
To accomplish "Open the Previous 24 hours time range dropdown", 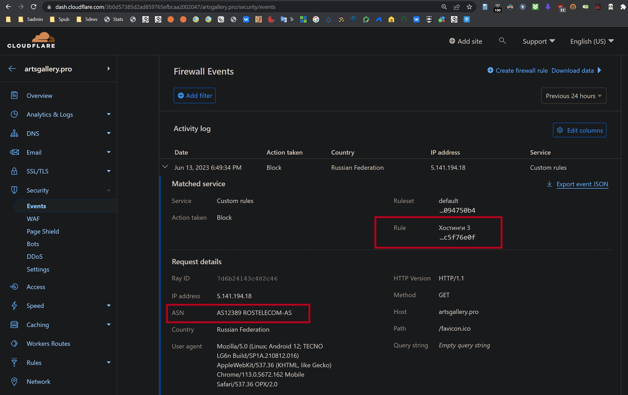I will [574, 96].
